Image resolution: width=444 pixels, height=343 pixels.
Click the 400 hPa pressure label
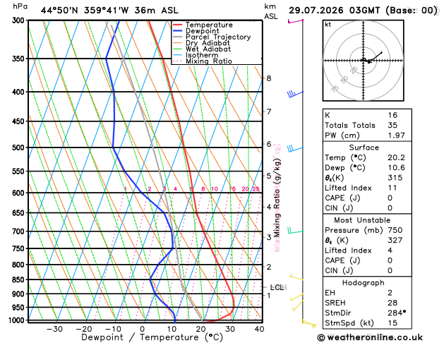(20, 92)
